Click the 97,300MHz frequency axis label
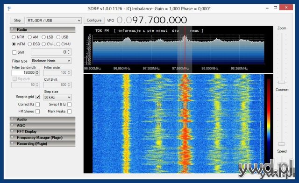 click(x=151, y=69)
